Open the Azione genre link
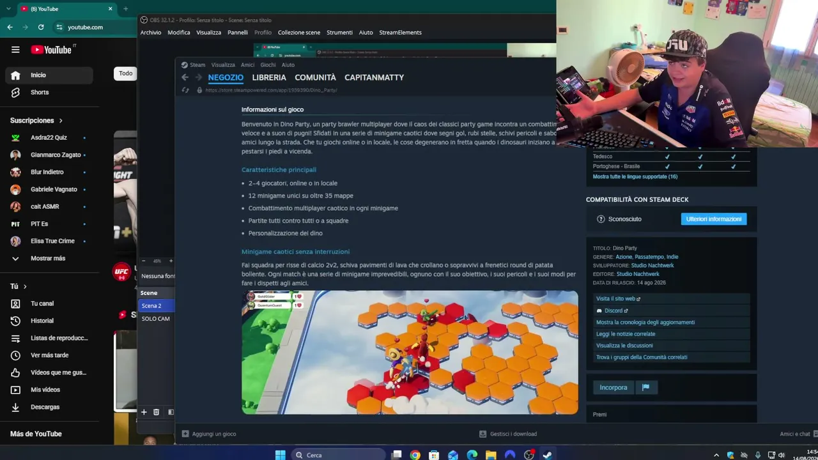Viewport: 818px width, 460px height. click(623, 257)
